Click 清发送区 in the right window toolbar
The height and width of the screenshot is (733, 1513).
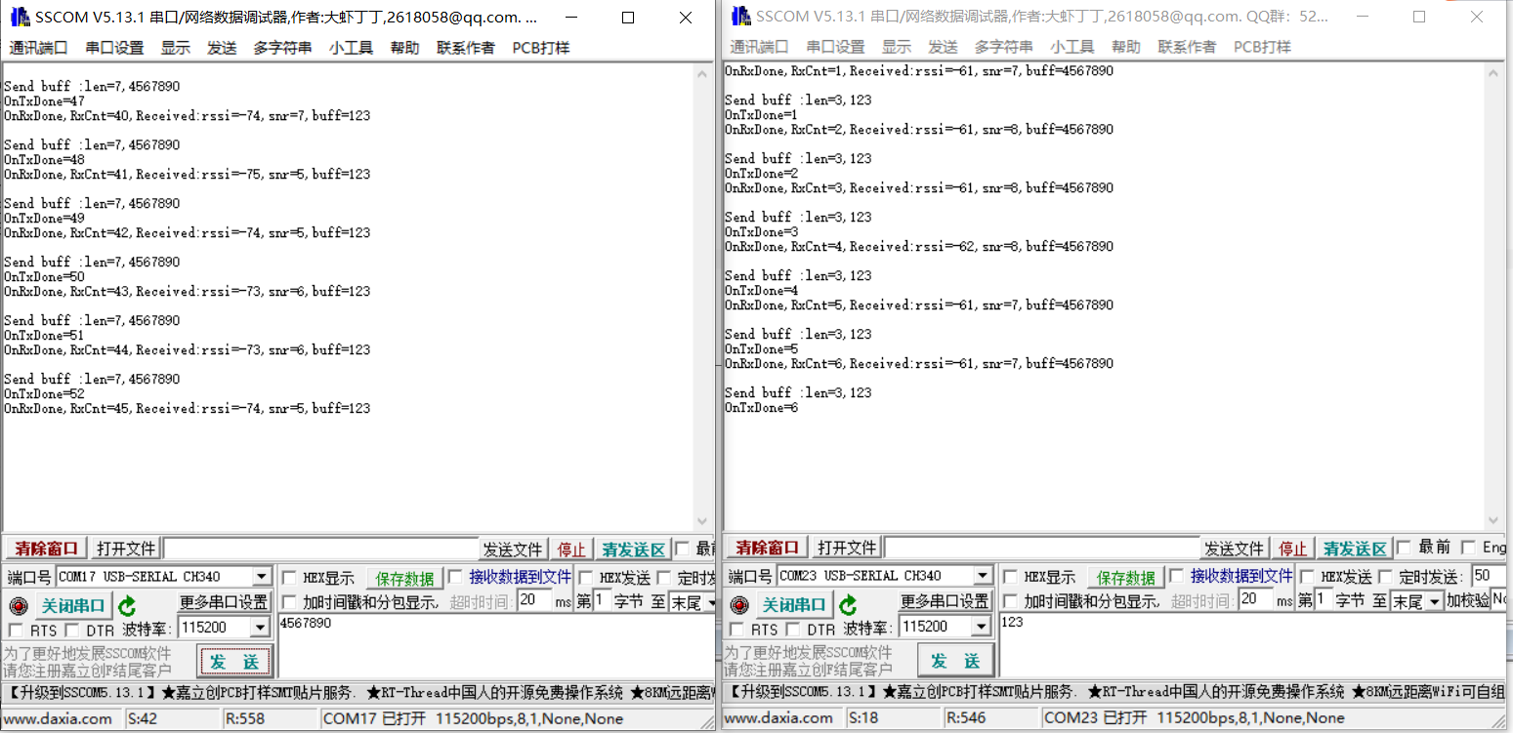1355,548
